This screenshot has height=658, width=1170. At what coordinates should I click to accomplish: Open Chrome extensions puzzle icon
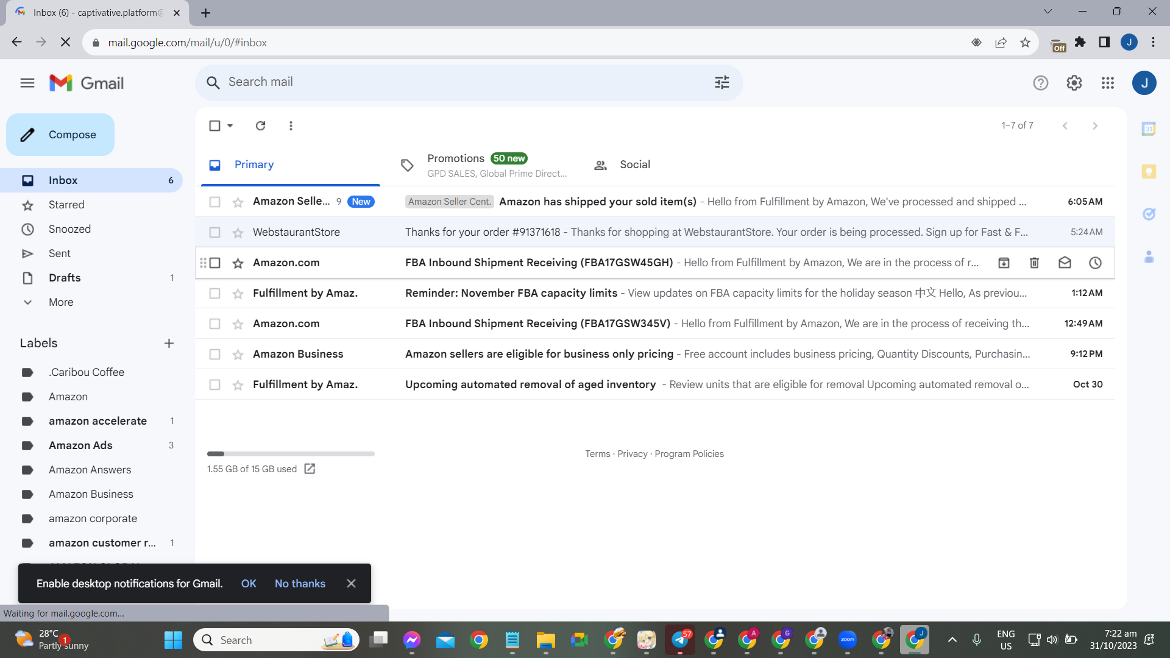(1080, 42)
